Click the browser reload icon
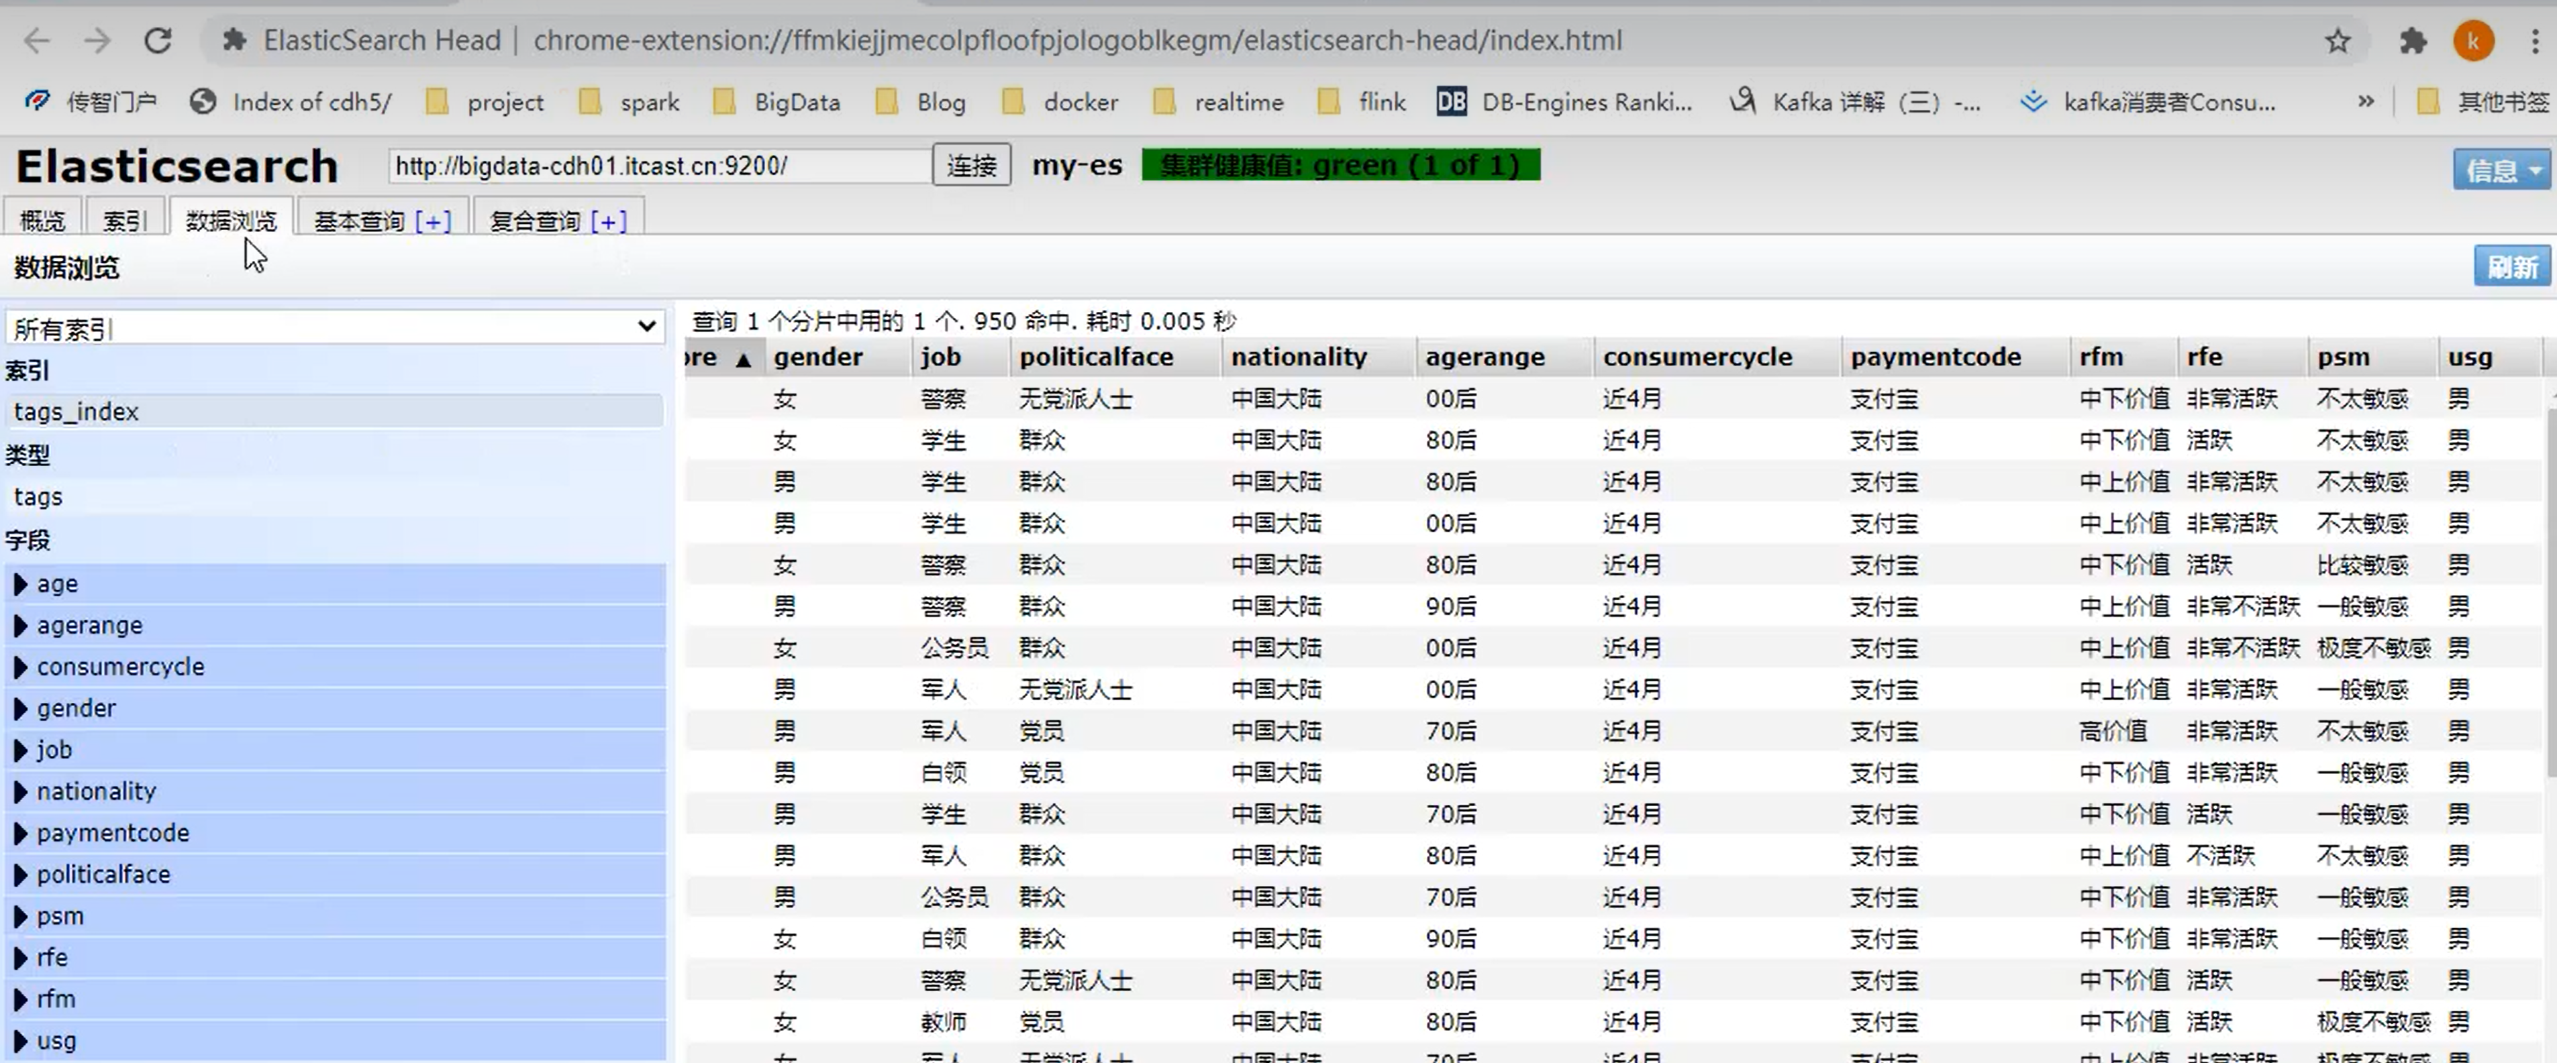The width and height of the screenshot is (2557, 1063). point(158,41)
